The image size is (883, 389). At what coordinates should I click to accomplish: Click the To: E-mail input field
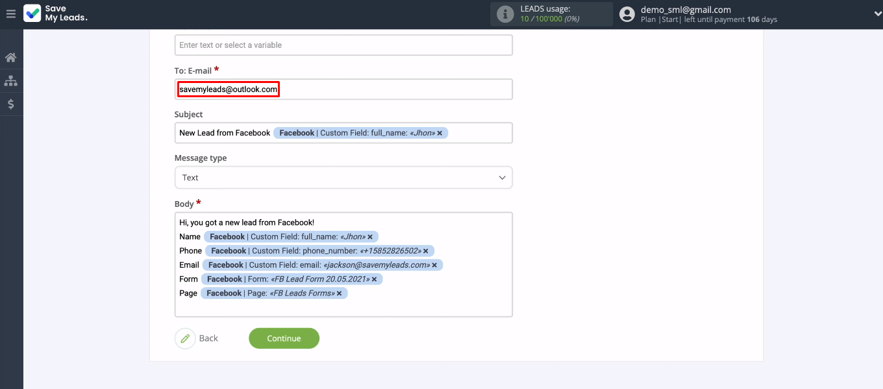point(343,89)
